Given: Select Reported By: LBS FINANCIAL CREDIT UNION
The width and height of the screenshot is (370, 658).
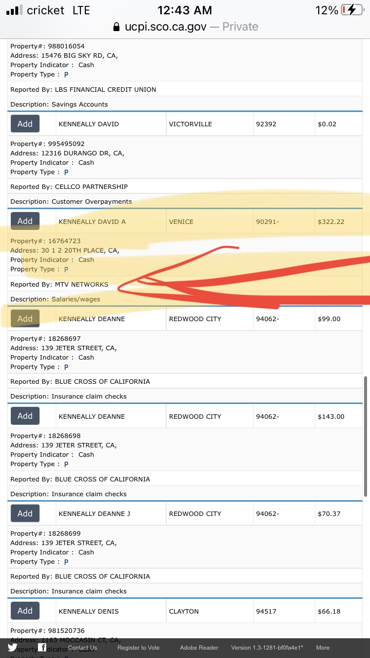Looking at the screenshot, I should 83,90.
